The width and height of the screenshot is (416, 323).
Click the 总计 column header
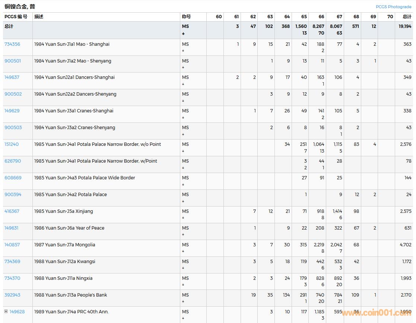407,17
